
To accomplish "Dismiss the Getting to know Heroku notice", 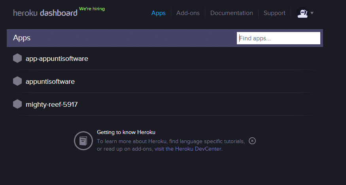I will tap(252, 141).
